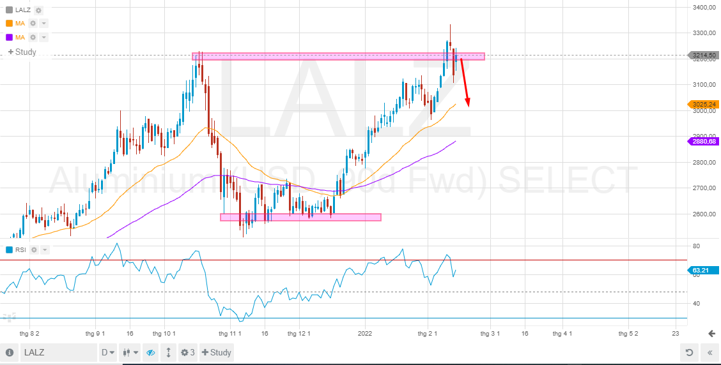Click the 3400,00 price axis label
The height and width of the screenshot is (365, 721).
(704, 8)
